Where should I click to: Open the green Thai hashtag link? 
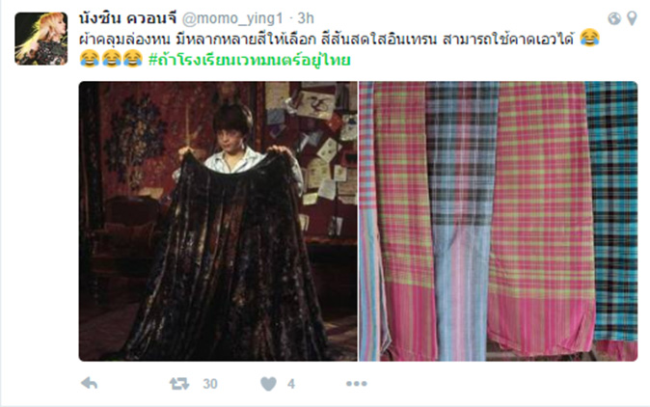[250, 59]
